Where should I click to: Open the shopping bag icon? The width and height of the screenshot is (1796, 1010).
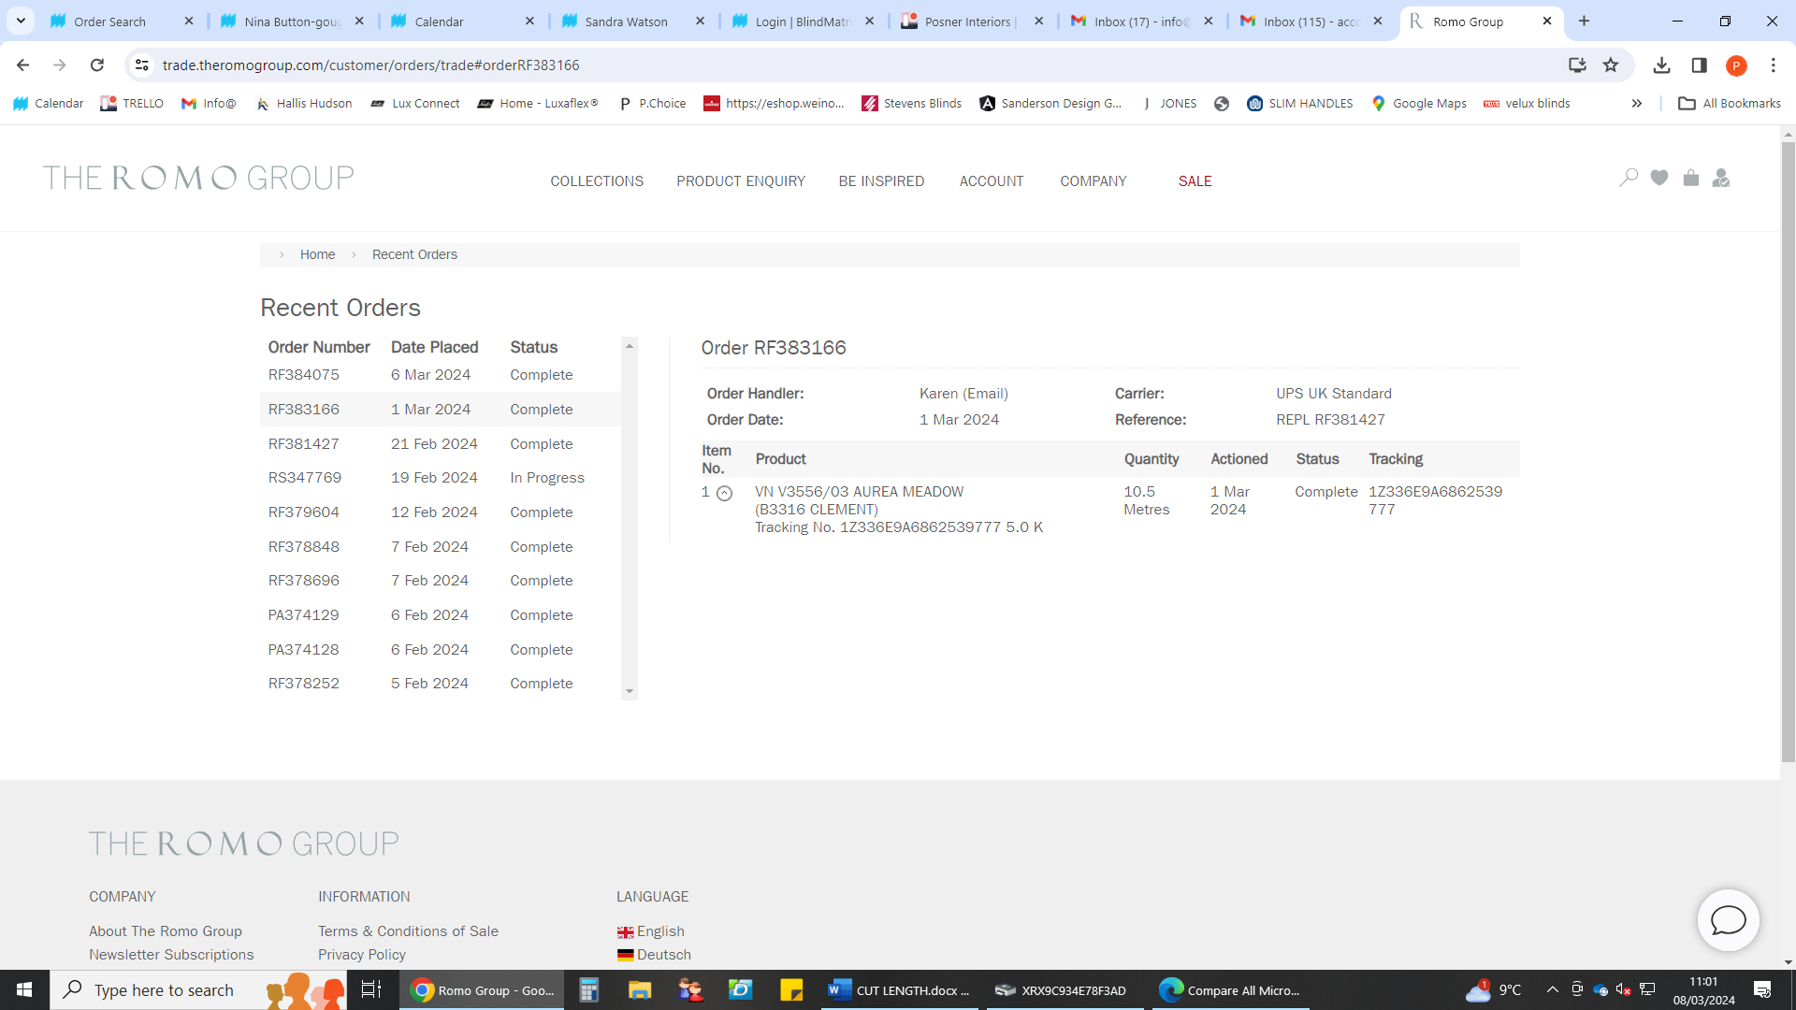pos(1690,178)
